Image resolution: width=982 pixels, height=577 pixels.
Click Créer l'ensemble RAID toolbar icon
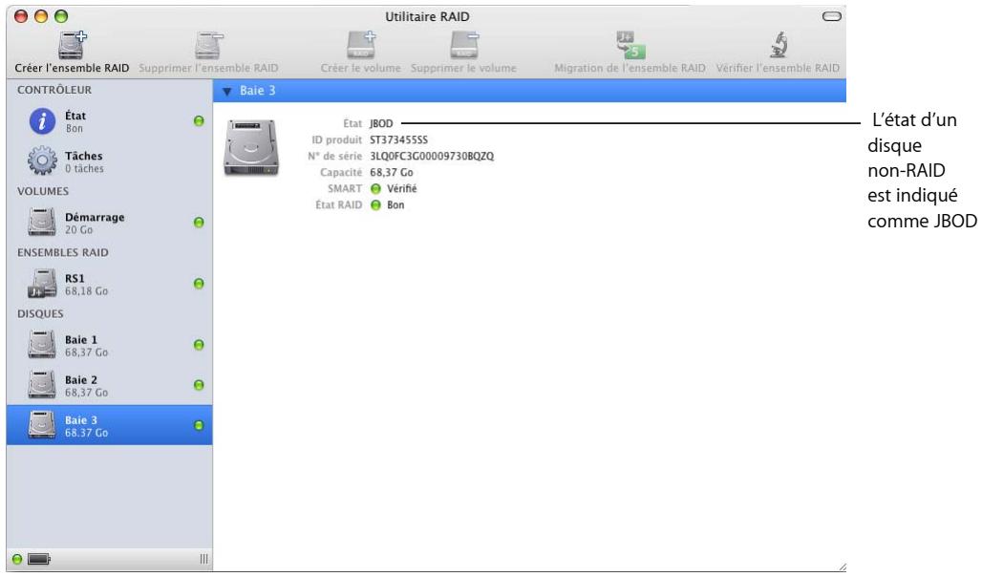point(72,45)
